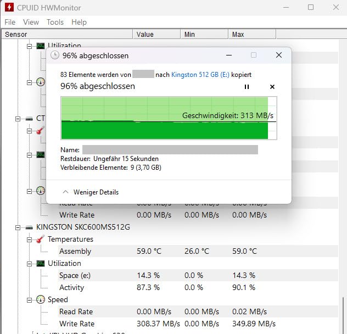This screenshot has width=347, height=334.
Task: Click the Kingston Speed gauge icon
Action: click(41, 299)
